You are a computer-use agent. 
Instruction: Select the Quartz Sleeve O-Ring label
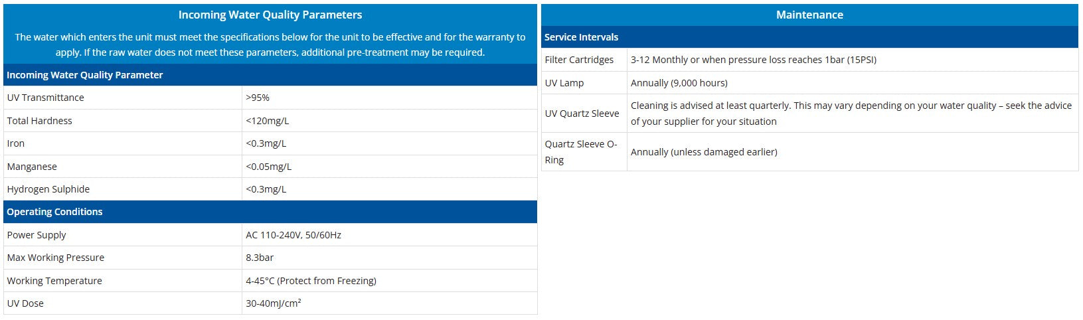[x=581, y=152]
